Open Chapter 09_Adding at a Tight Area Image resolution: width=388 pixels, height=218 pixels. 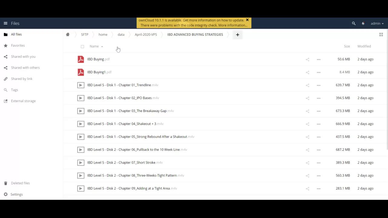pos(132,188)
